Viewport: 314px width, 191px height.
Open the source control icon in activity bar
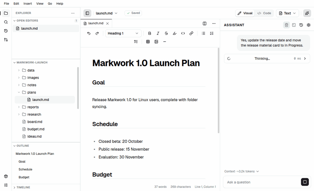pos(6,40)
